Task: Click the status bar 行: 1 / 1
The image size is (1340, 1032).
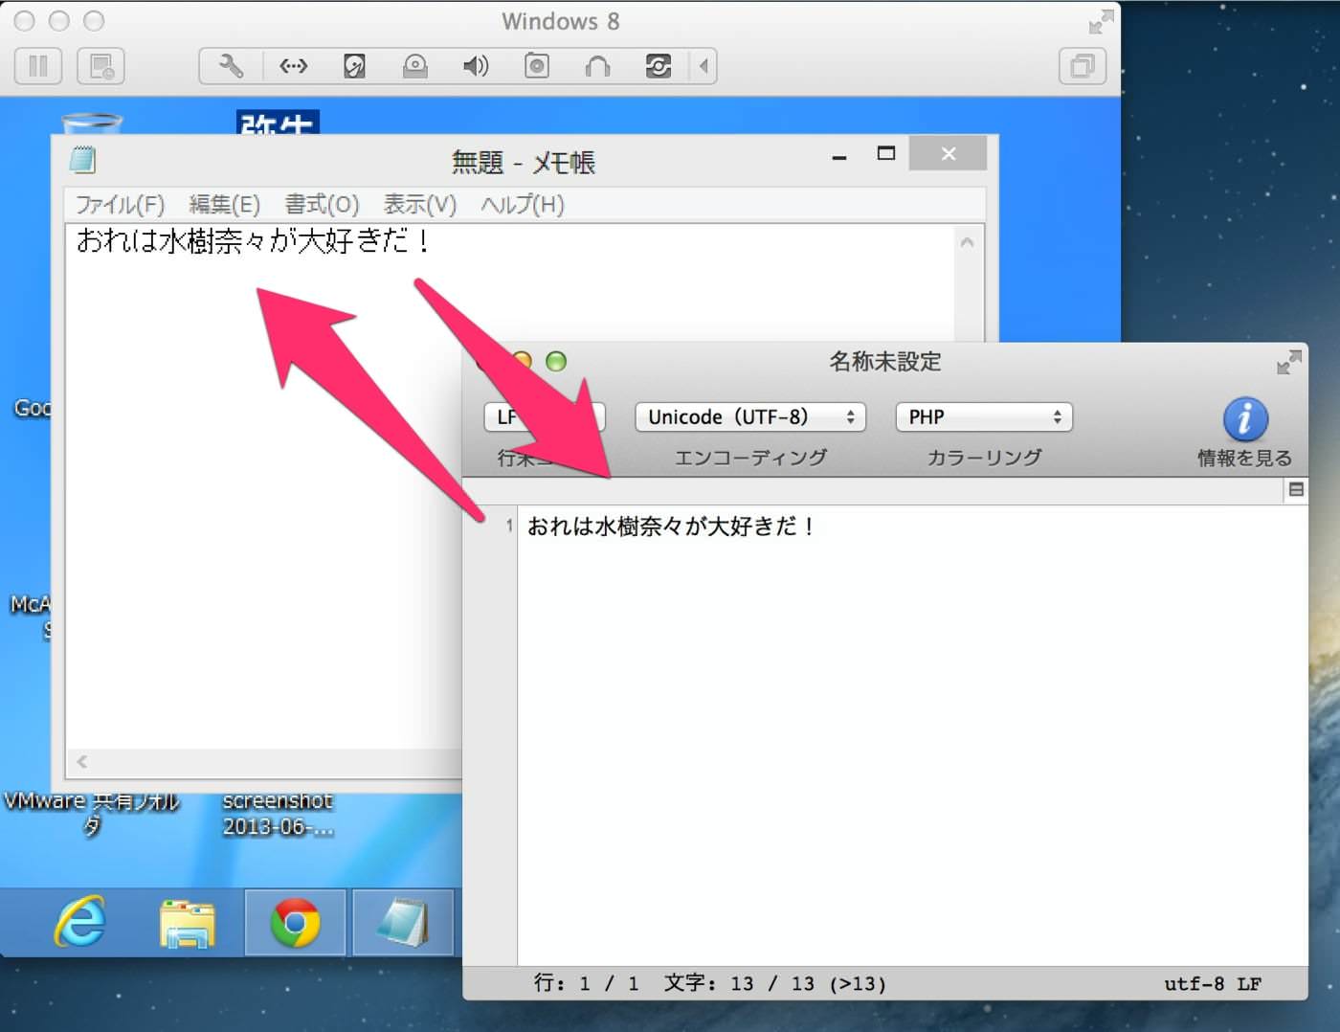Action: click(586, 983)
